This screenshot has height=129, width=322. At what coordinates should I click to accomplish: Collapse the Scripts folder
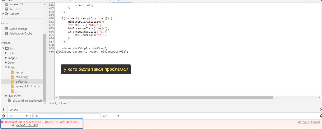pos(6,67)
